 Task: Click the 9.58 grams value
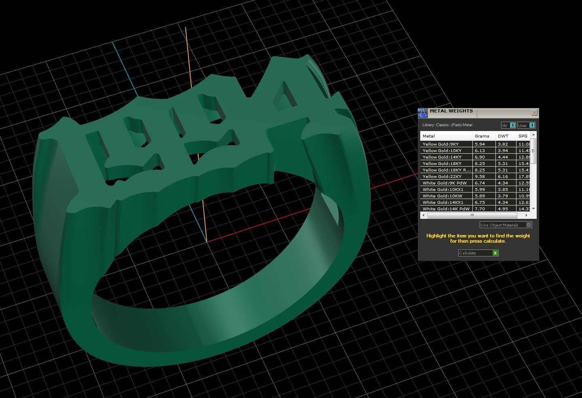tap(480, 176)
